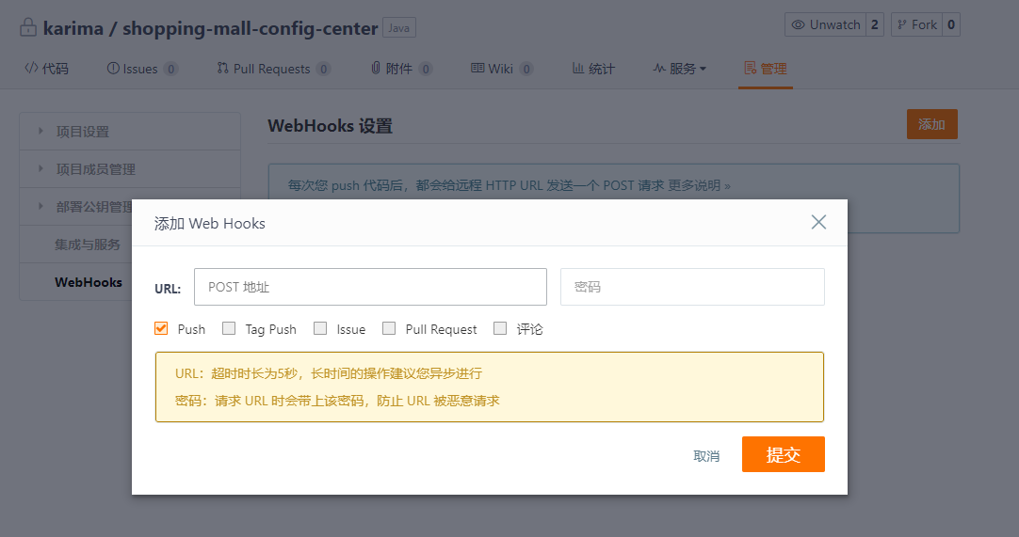Image resolution: width=1019 pixels, height=537 pixels.
Task: Enable the 评论 comment checkbox
Action: 500,328
